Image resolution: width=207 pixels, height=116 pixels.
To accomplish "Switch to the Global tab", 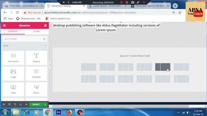I will tap(37, 32).
